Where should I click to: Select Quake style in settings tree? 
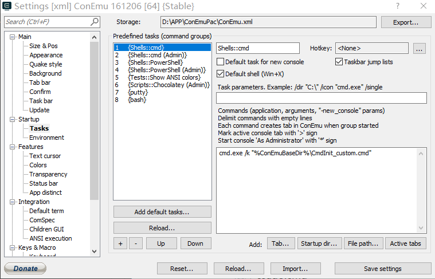pyautogui.click(x=46, y=64)
